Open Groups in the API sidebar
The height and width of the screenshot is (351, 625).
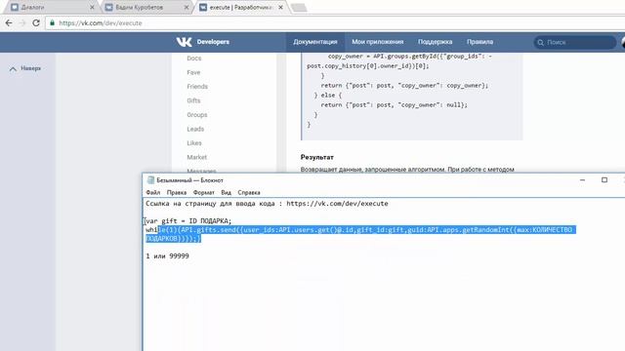[197, 115]
